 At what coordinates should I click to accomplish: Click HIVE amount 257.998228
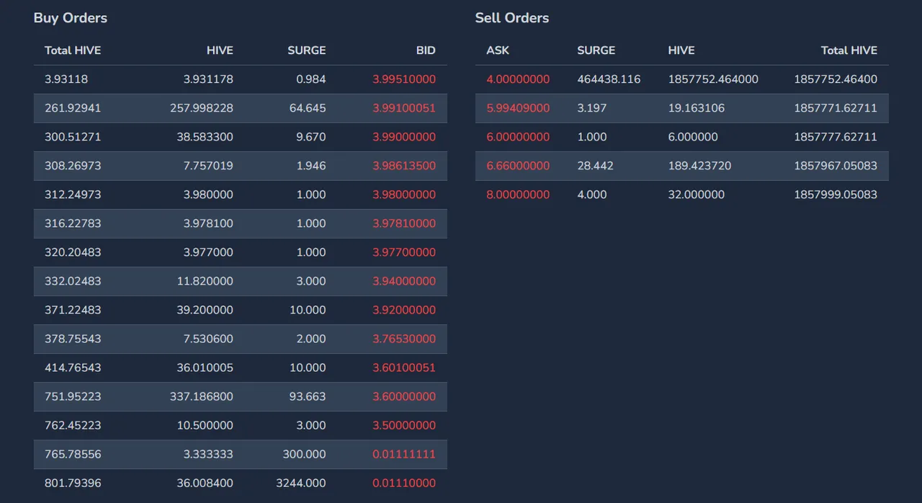(x=202, y=108)
